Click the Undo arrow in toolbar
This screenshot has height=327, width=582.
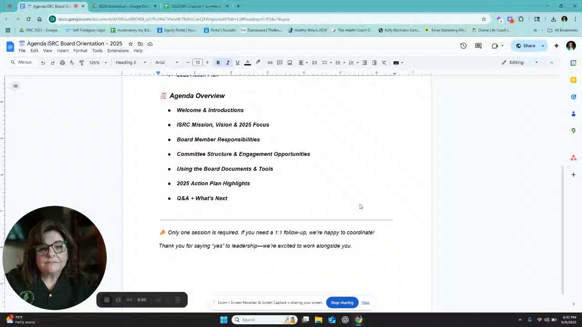pos(43,63)
